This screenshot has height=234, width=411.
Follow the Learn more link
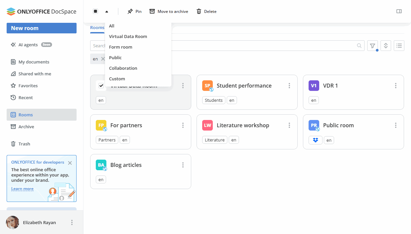(x=22, y=189)
